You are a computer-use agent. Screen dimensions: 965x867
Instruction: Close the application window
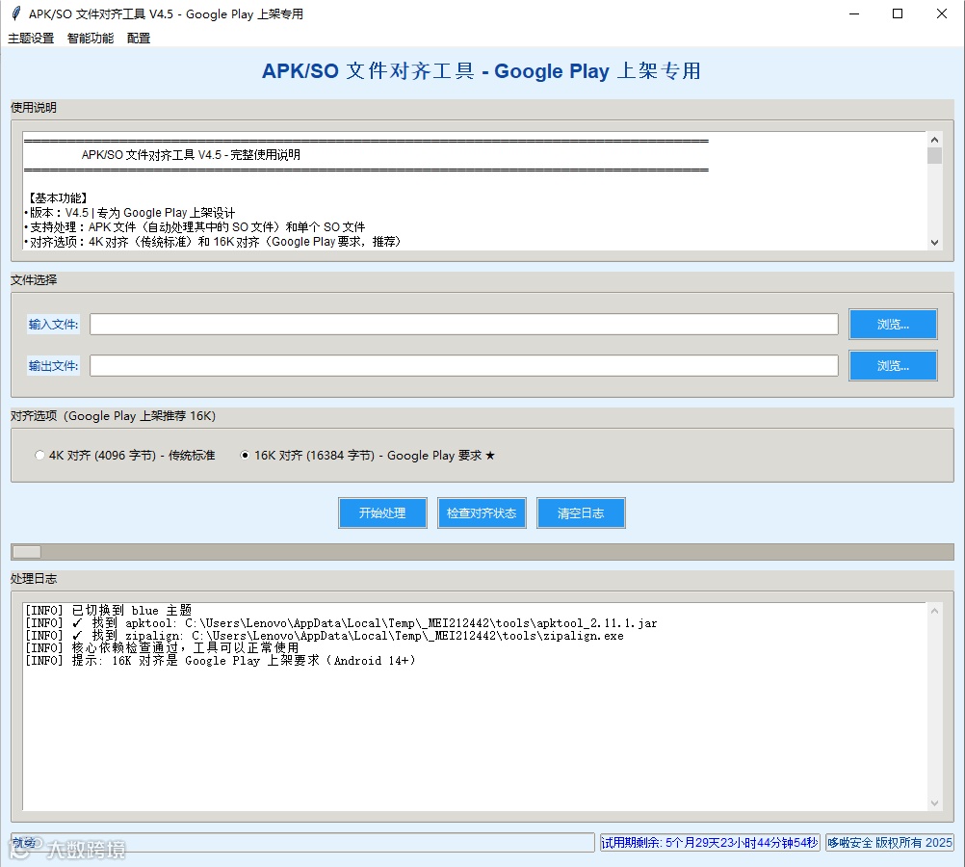(x=942, y=13)
